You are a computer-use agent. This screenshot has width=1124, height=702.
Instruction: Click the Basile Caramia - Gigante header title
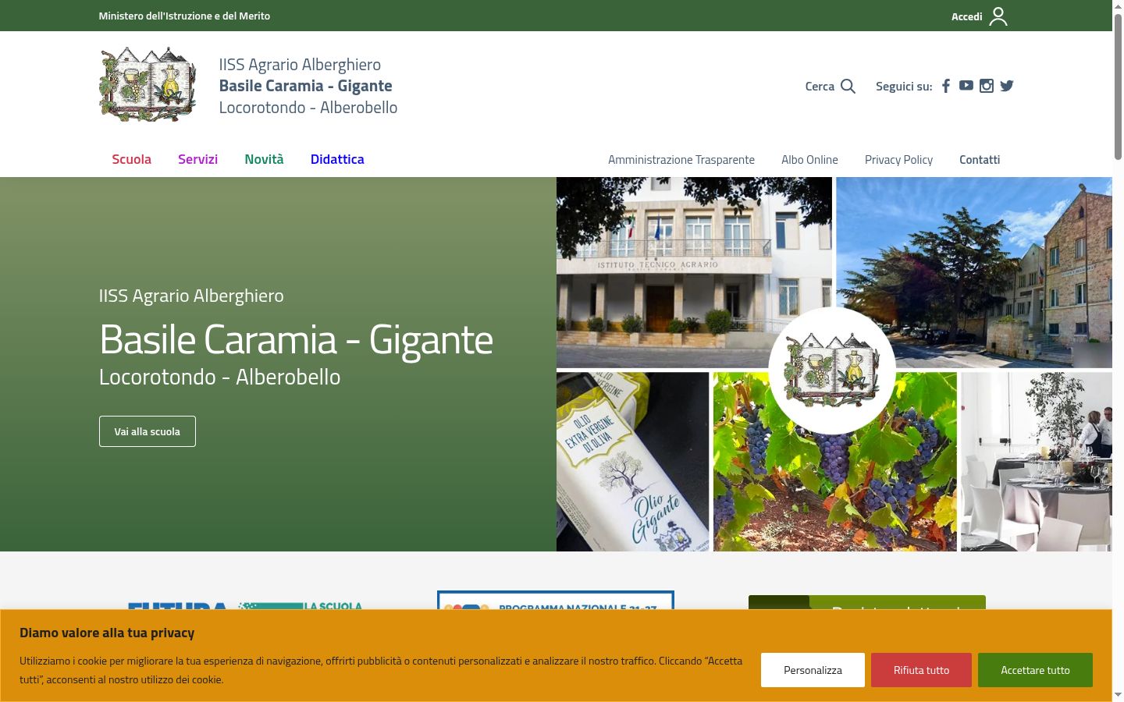point(305,86)
